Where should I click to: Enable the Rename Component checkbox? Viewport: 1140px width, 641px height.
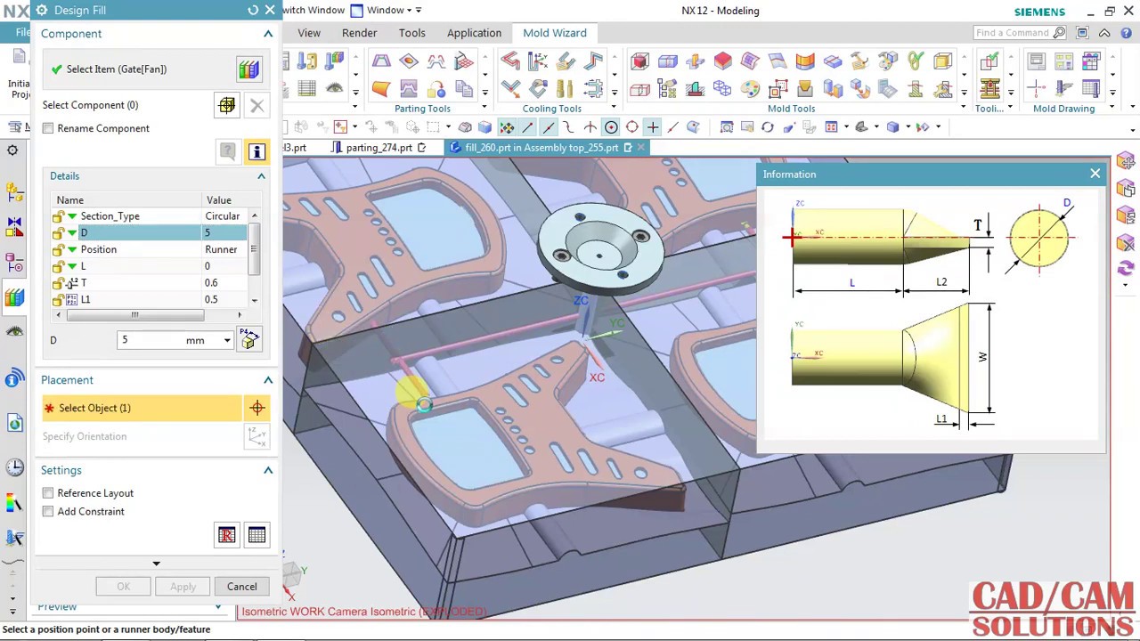click(48, 128)
